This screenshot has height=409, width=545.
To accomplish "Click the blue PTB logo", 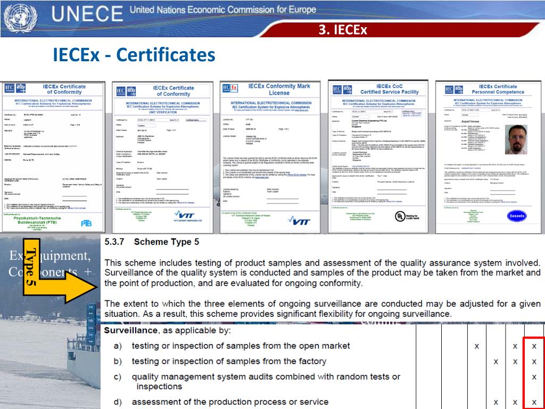I will (86, 223).
